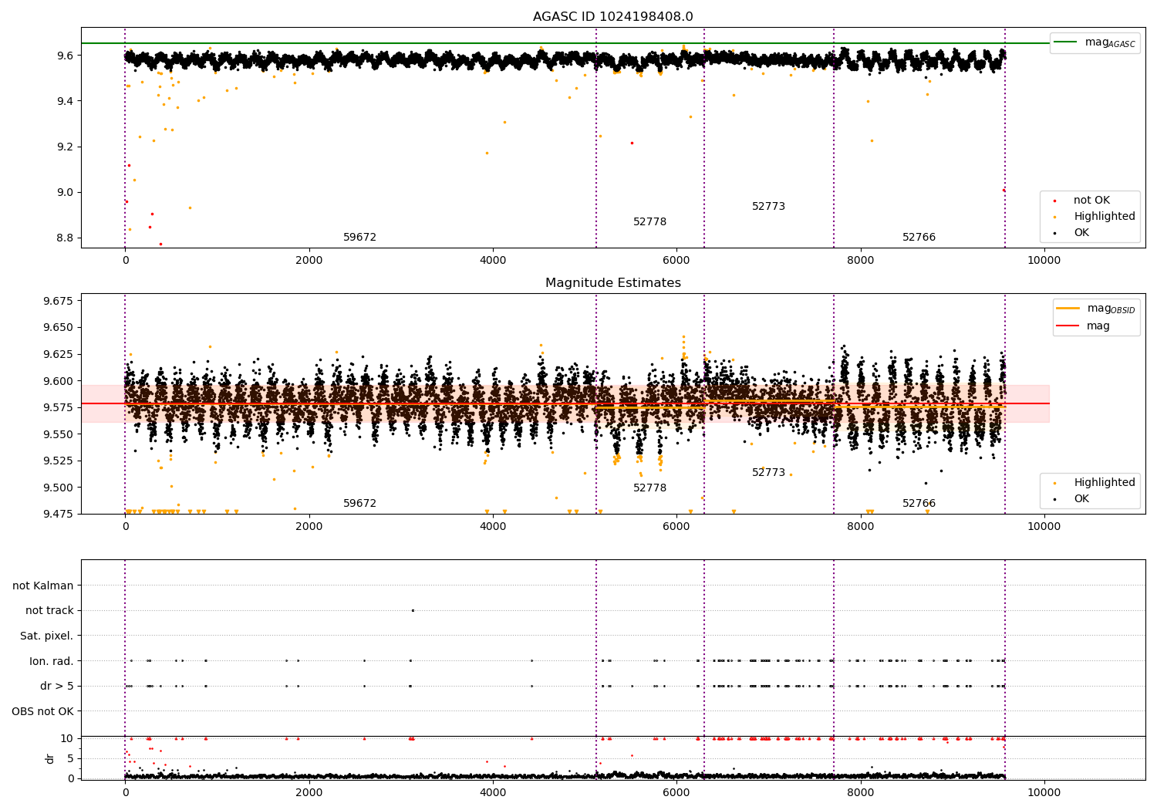1157x810 pixels.
Task: Click y-axis tick 9.475 in middle panel
Action: point(59,514)
